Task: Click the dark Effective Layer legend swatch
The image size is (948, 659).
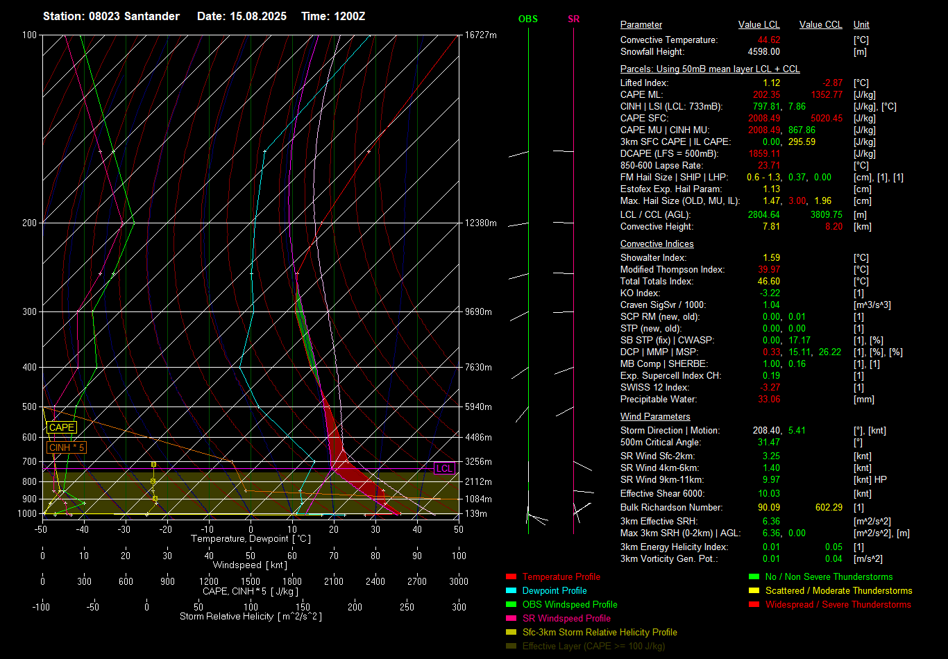Action: [511, 647]
